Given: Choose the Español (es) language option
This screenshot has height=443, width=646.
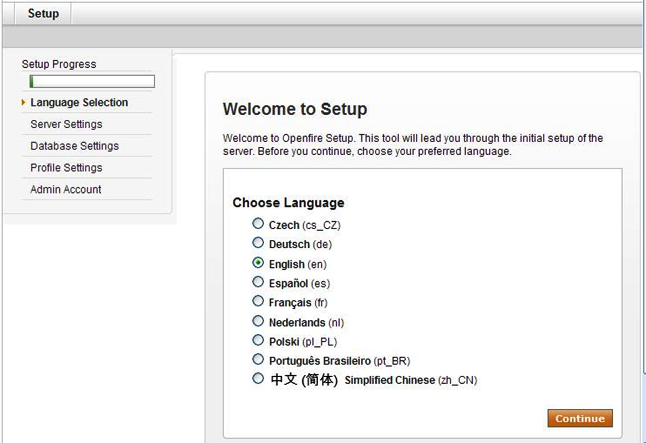Looking at the screenshot, I should tap(258, 282).
